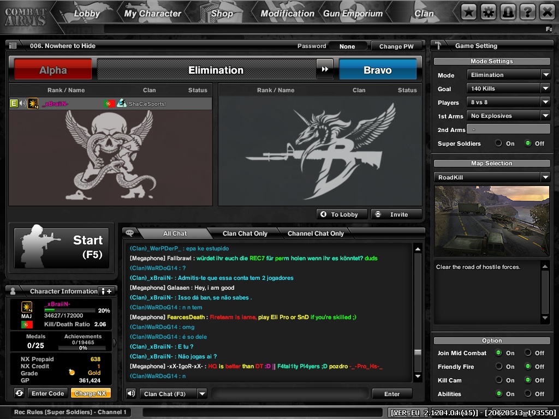Click the plus icon in Character Information header

pyautogui.click(x=109, y=291)
